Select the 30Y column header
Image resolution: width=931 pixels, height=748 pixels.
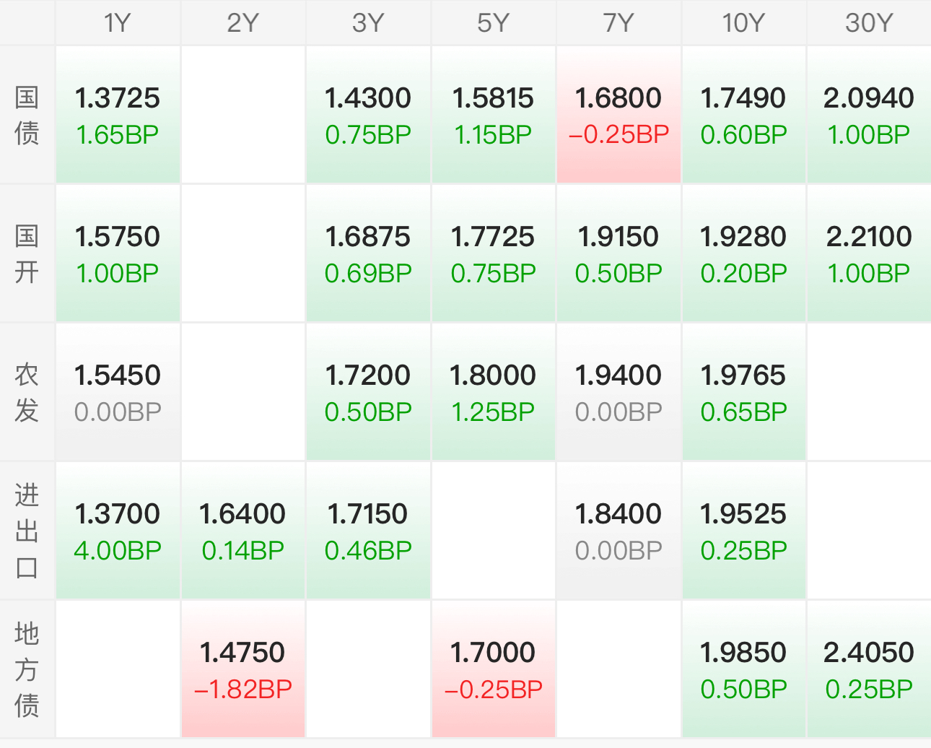pyautogui.click(x=869, y=22)
